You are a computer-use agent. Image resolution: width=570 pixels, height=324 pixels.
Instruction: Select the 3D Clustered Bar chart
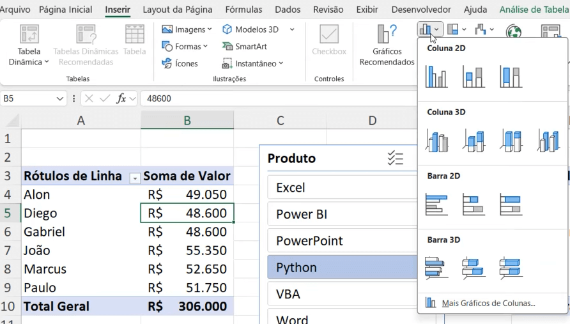(x=436, y=268)
